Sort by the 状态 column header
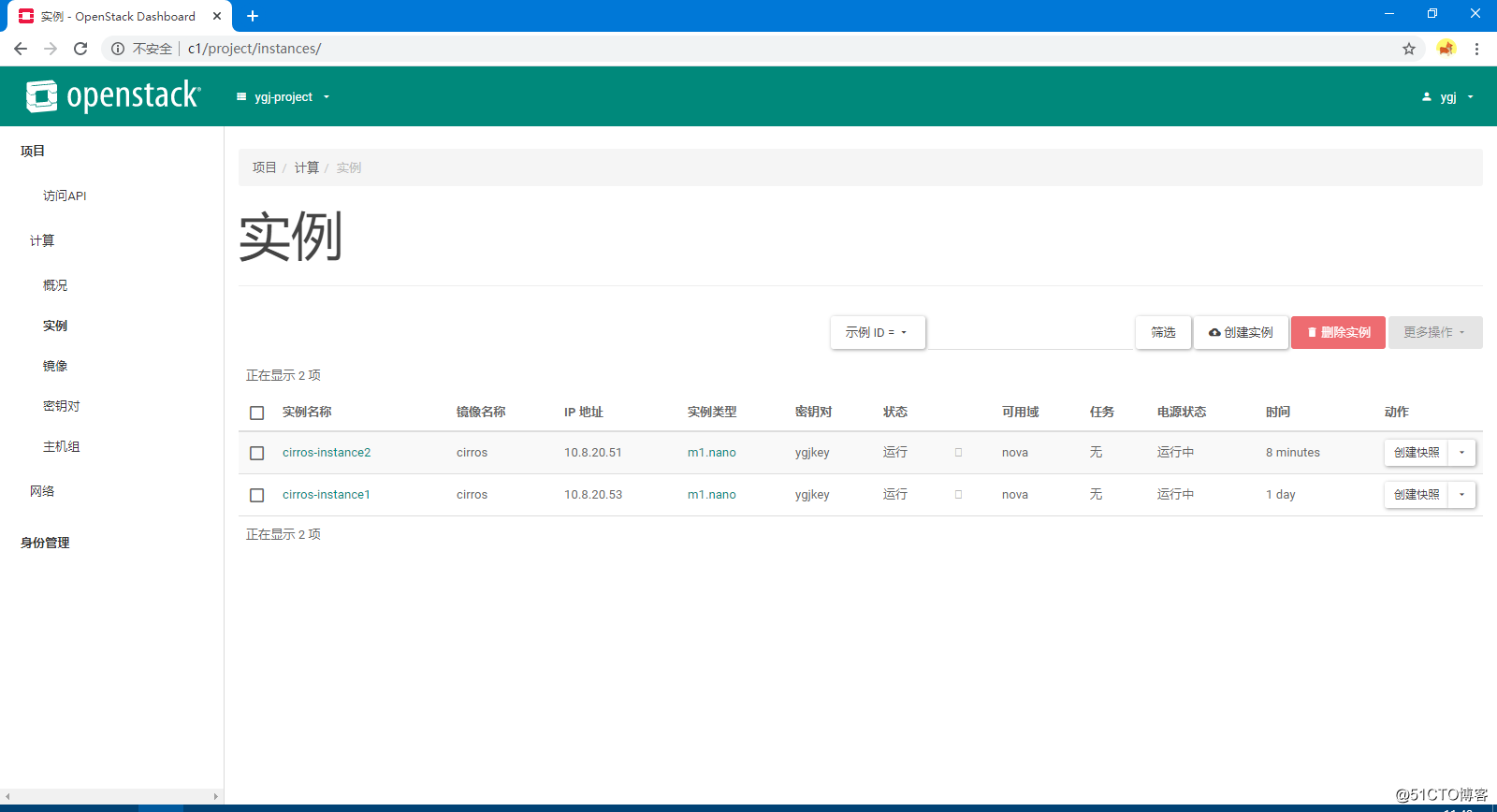Image resolution: width=1497 pixels, height=812 pixels. pyautogui.click(x=895, y=413)
